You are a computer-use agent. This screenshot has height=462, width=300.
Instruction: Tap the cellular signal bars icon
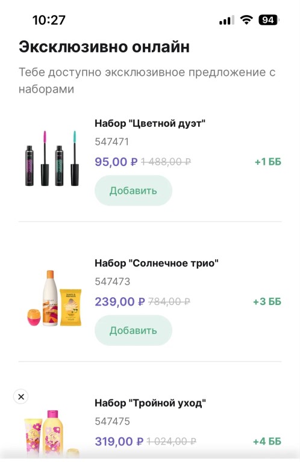tap(227, 20)
